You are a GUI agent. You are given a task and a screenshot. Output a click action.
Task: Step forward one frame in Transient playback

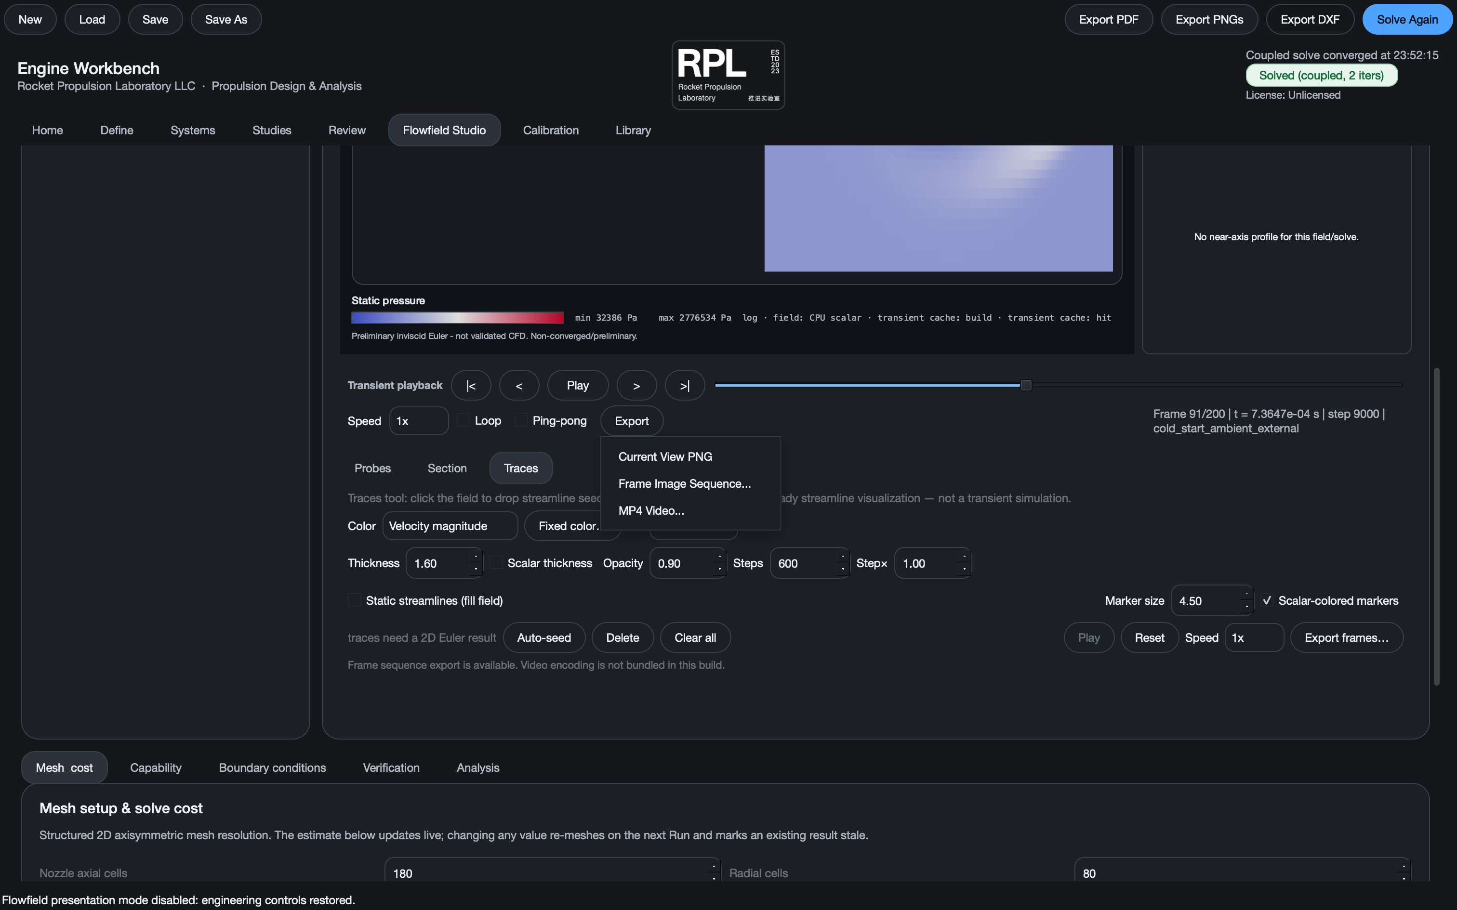[636, 385]
